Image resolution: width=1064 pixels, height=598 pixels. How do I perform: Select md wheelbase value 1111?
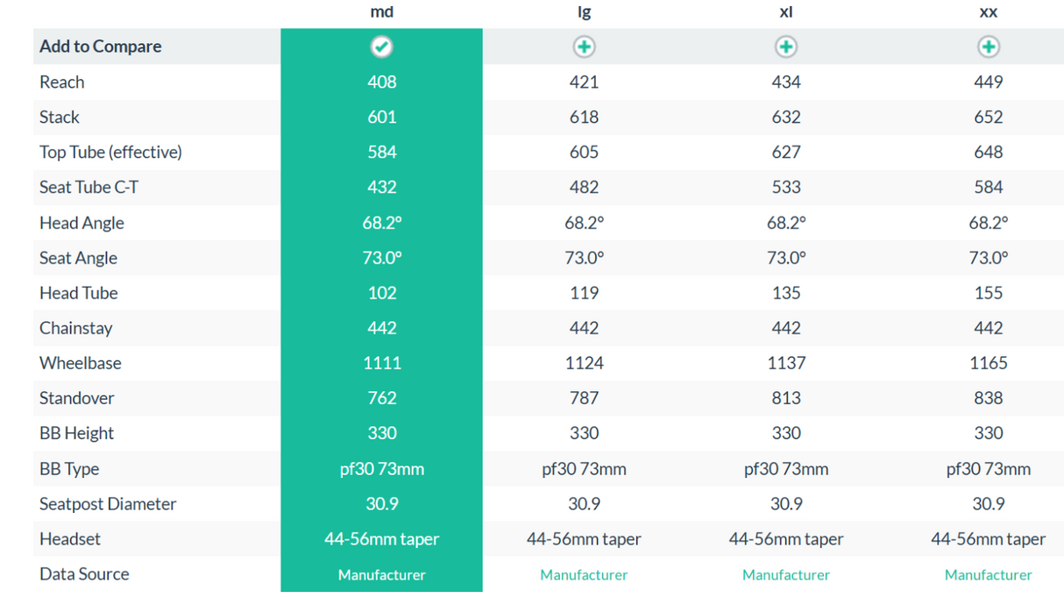point(381,363)
